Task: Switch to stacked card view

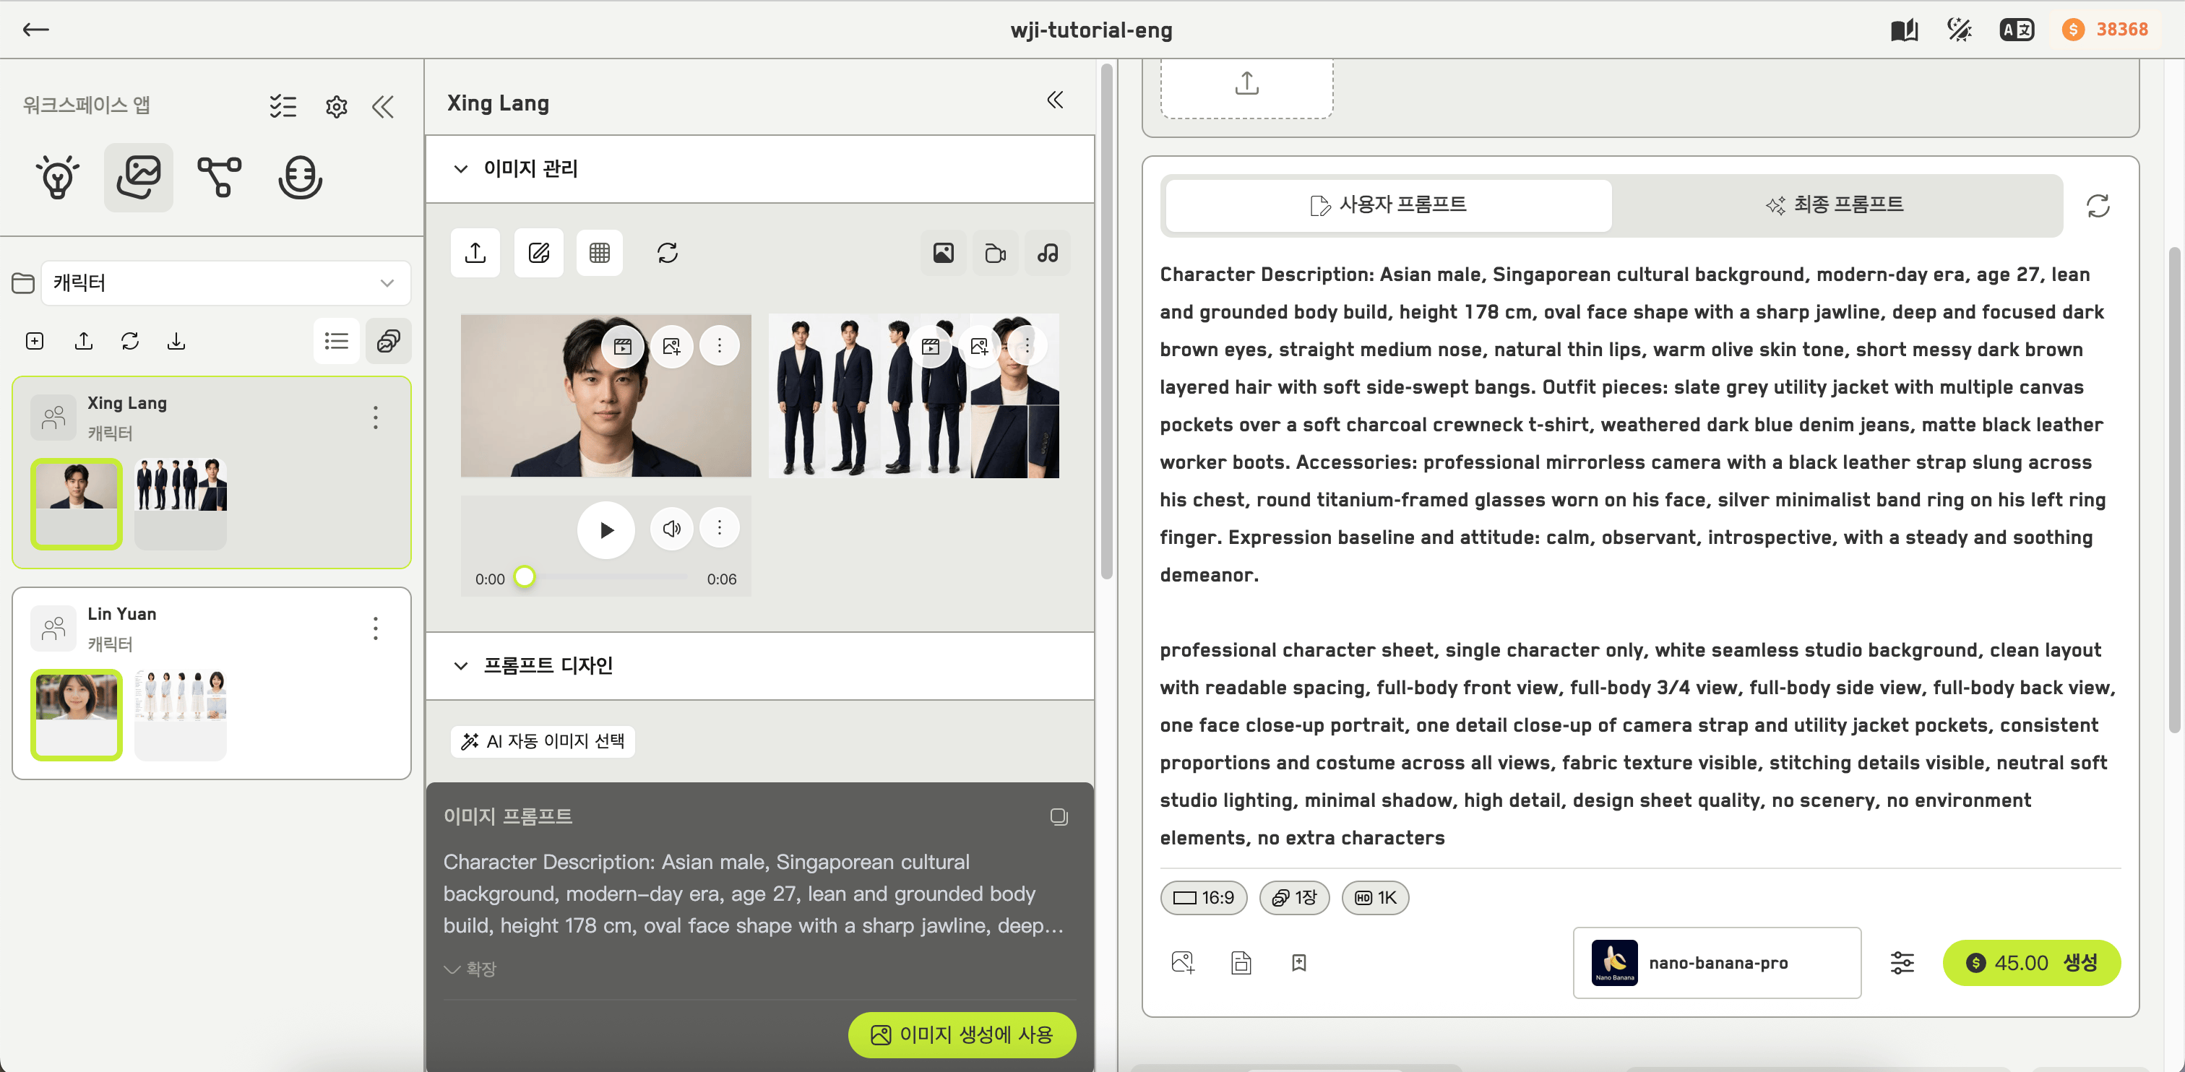Action: [389, 341]
